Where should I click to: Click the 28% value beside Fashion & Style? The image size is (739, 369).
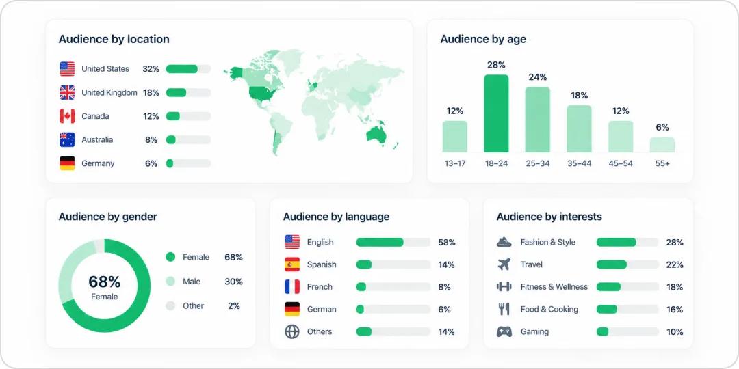pos(675,243)
